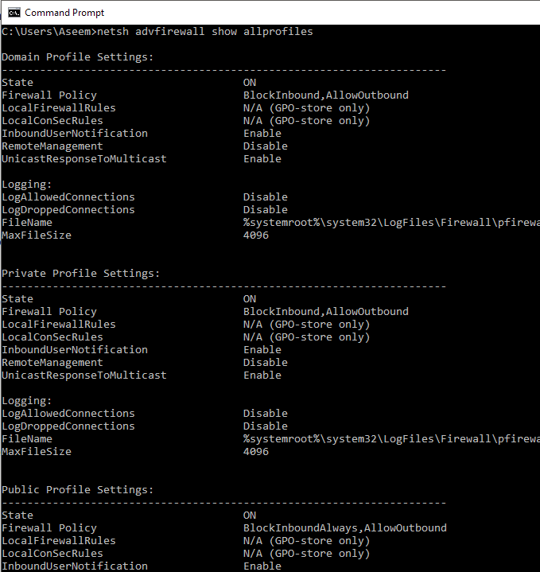This screenshot has width=540, height=572.
Task: Click the Domain profile's MaxFileSize 4096 value
Action: pyautogui.click(x=255, y=235)
